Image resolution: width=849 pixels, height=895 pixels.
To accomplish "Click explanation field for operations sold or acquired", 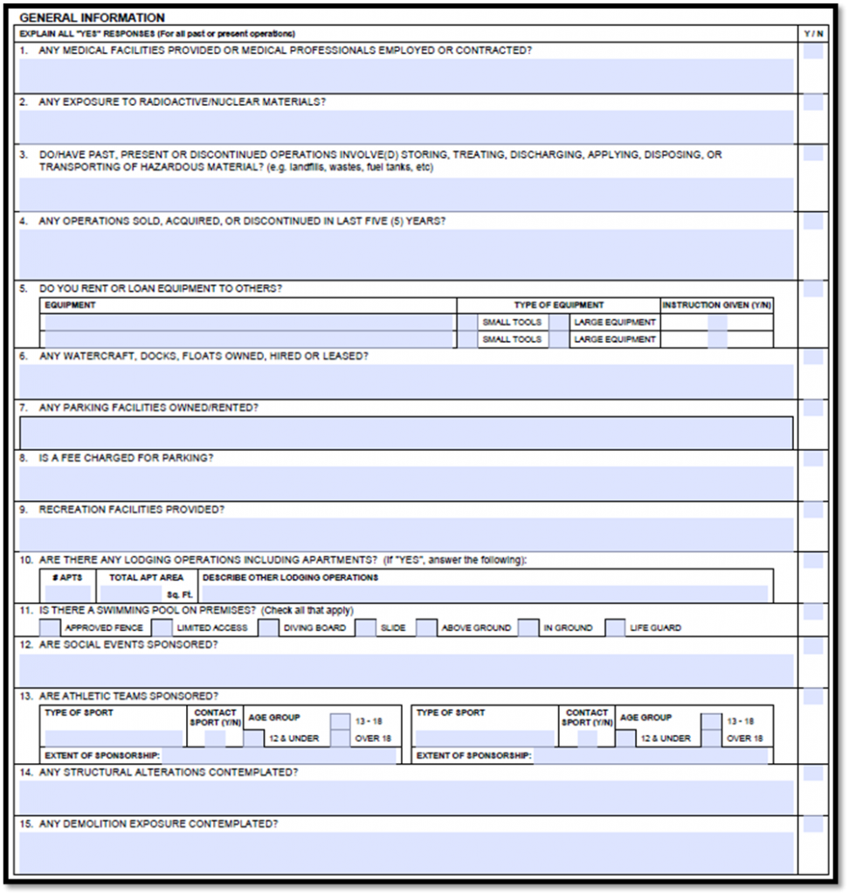I will point(406,254).
